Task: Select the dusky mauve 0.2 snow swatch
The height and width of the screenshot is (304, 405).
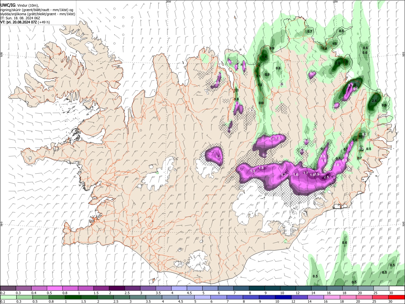Action: [8, 288]
